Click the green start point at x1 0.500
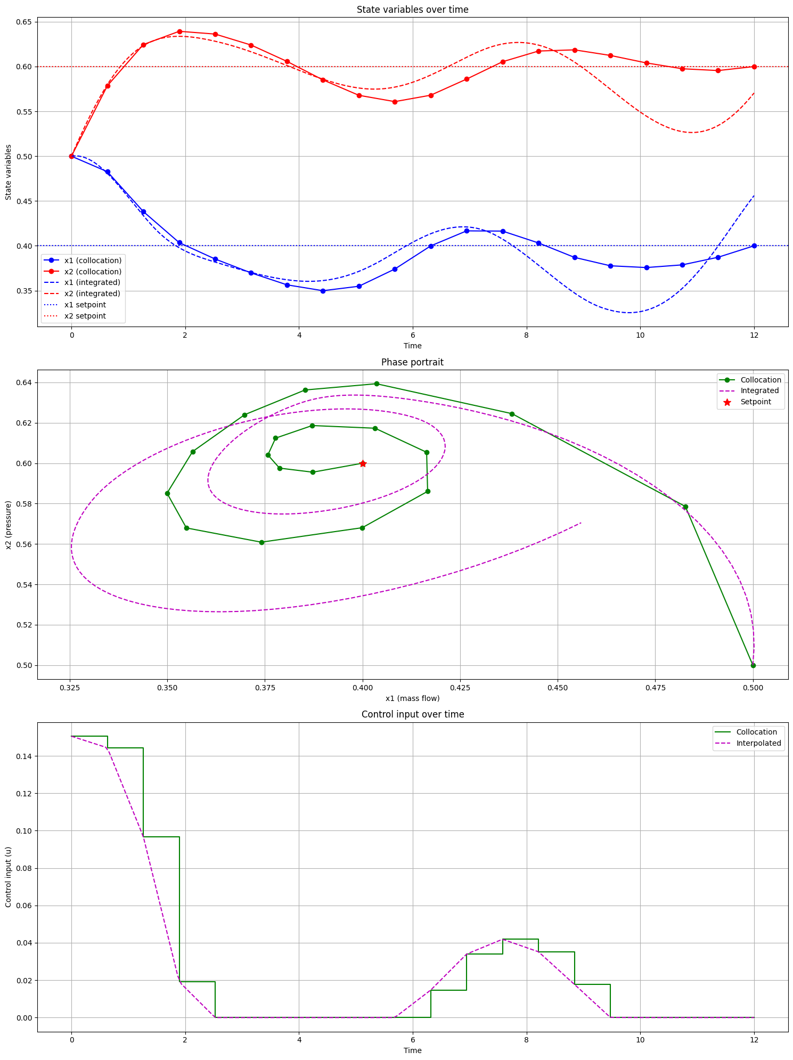Viewport: 793px width, 1060px height. click(753, 665)
